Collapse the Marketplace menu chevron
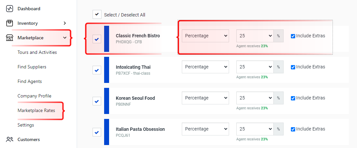The width and height of the screenshot is (357, 148). (65, 38)
